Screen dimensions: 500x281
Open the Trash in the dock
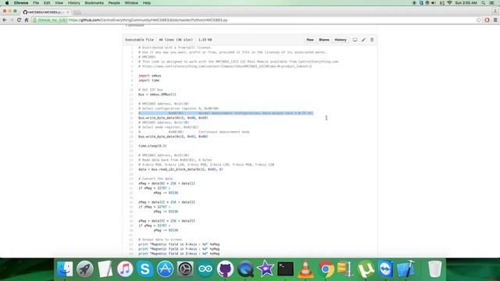(x=434, y=269)
